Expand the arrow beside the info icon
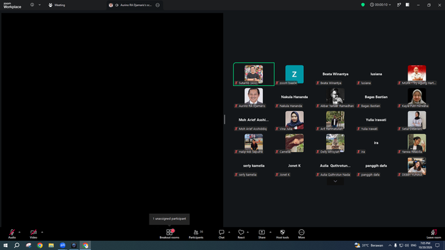 click(40, 5)
